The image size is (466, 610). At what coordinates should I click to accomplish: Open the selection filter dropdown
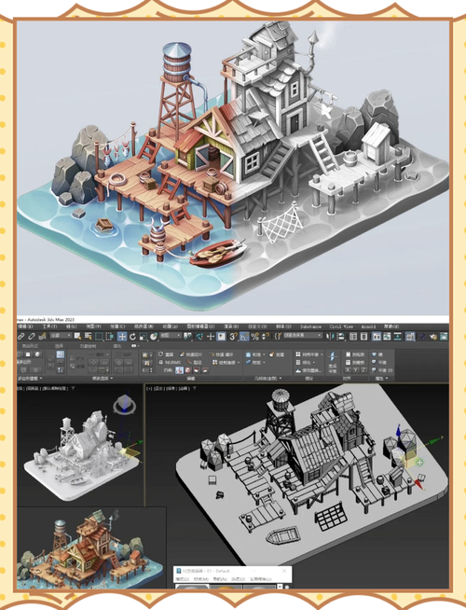pos(61,336)
